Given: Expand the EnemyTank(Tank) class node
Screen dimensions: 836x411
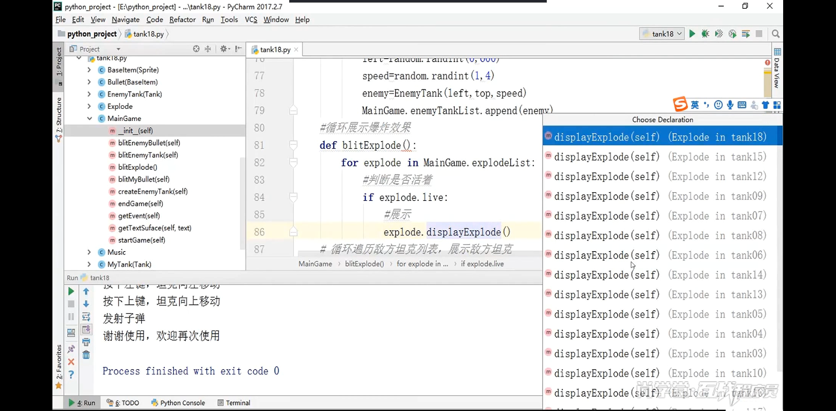Looking at the screenshot, I should [x=89, y=94].
